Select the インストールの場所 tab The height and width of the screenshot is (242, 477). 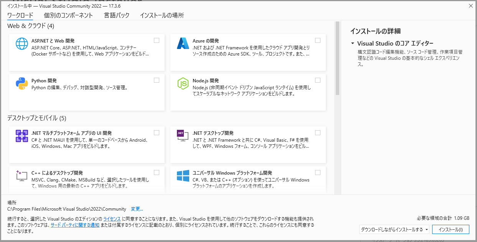click(162, 15)
